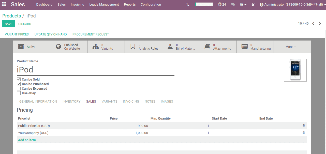Click Update Qty On Hand
This screenshot has width=326, height=154.
51,34
